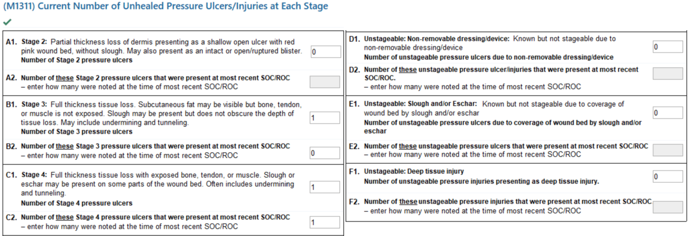Select the F1 Deep tissue injury count field
The width and height of the screenshot is (689, 236).
[x=668, y=176]
